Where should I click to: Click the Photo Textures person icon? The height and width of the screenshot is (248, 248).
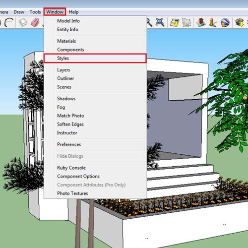[213, 22]
